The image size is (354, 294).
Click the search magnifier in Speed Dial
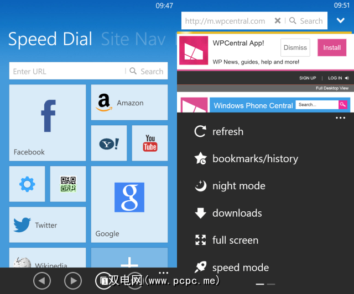coord(133,71)
